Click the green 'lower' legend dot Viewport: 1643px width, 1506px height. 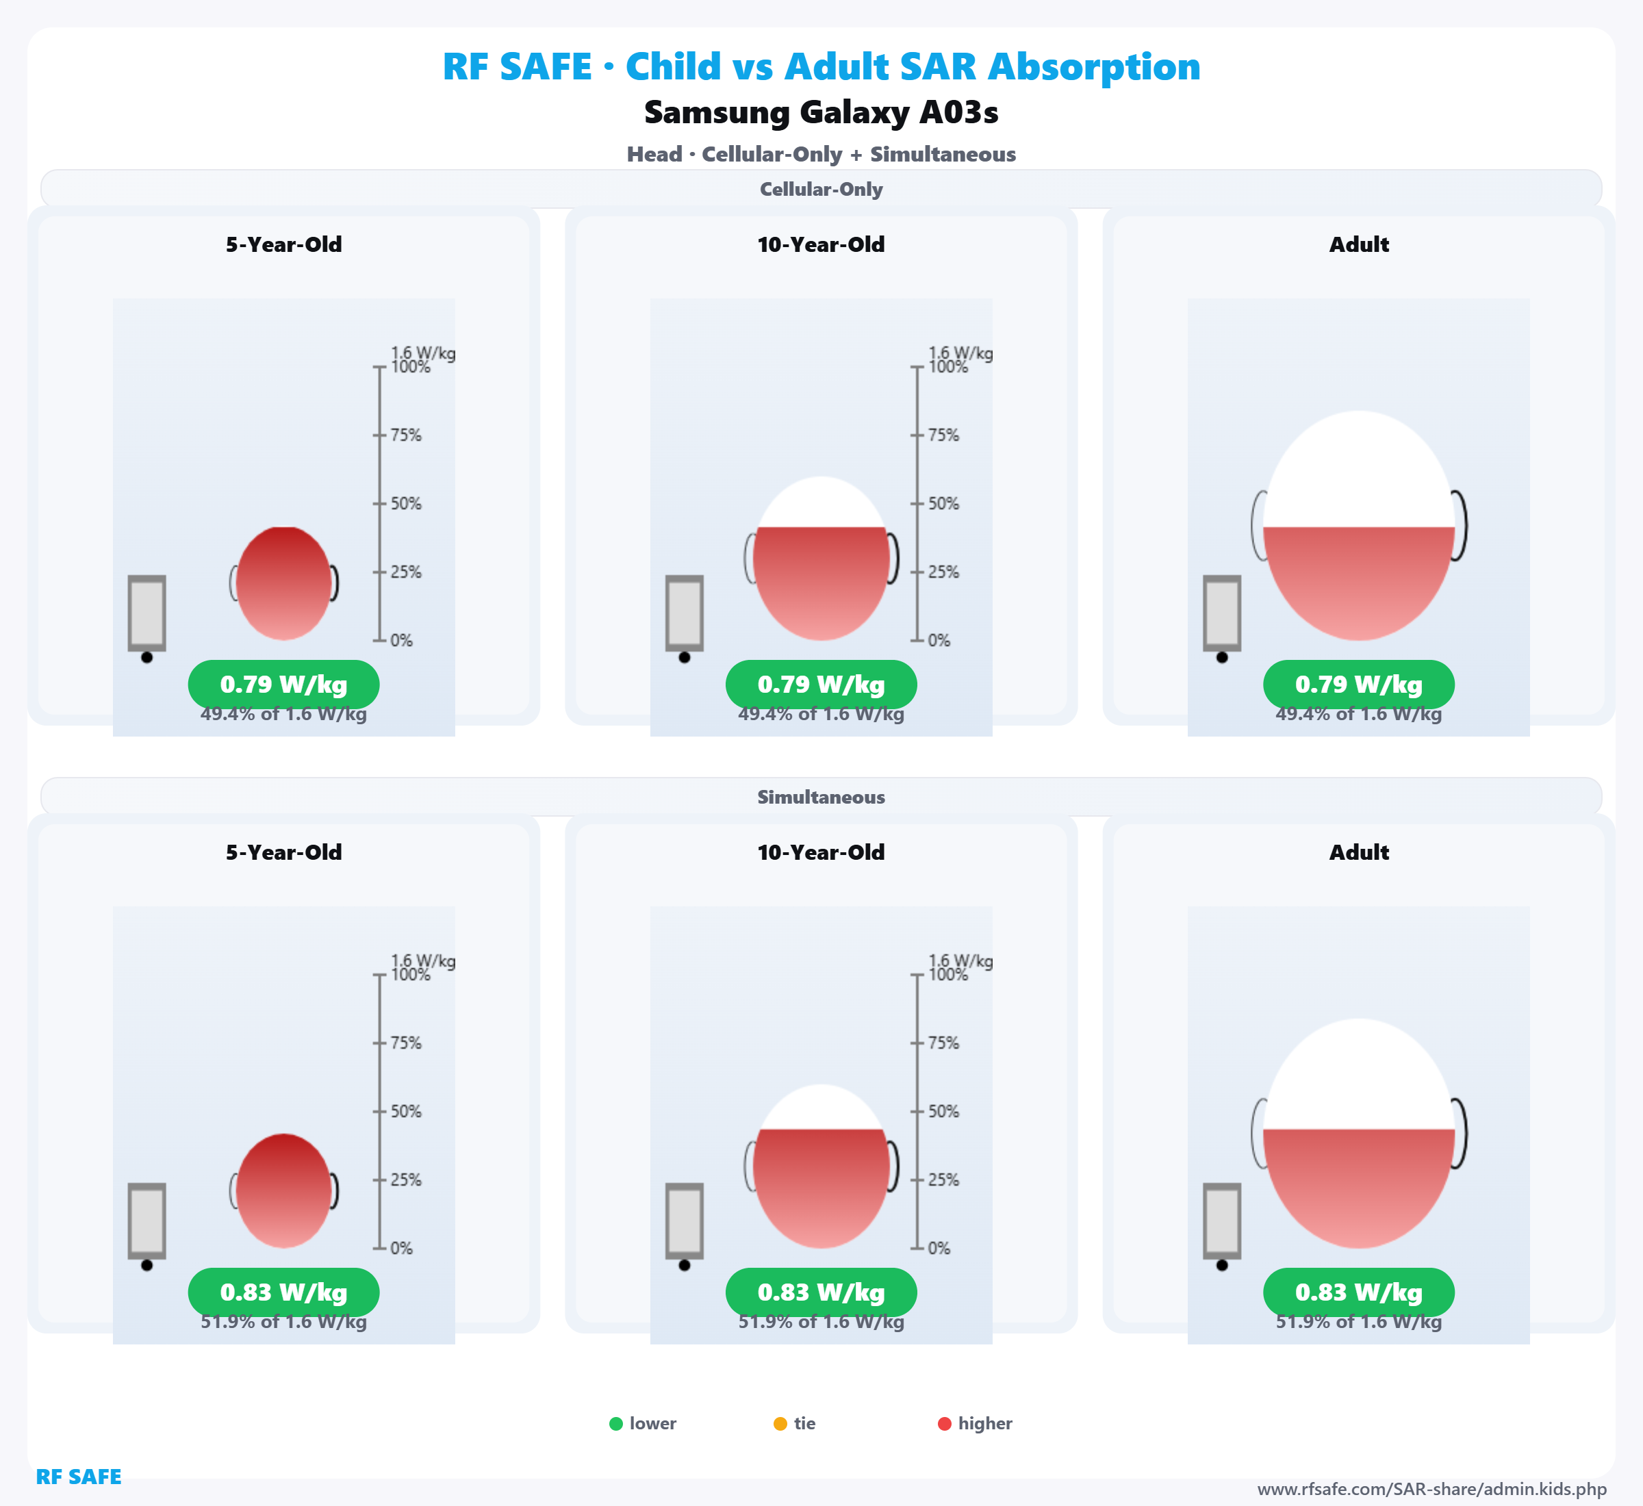pyautogui.click(x=616, y=1424)
